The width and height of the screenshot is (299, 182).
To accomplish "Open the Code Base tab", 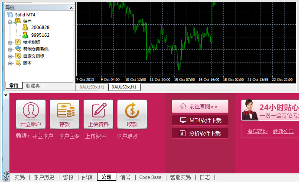I will [150, 177].
